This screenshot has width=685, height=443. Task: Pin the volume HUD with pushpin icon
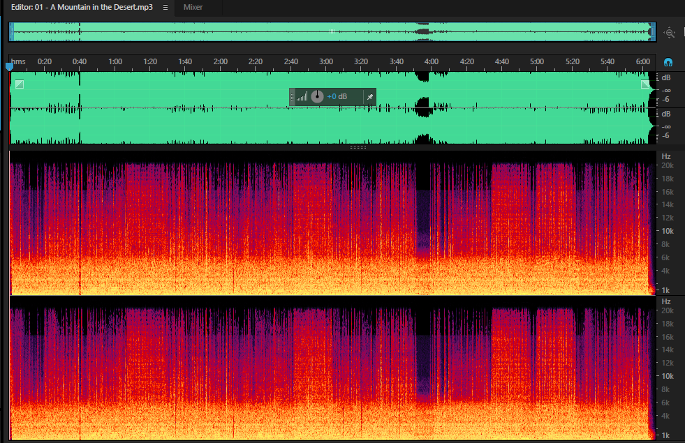pos(369,97)
